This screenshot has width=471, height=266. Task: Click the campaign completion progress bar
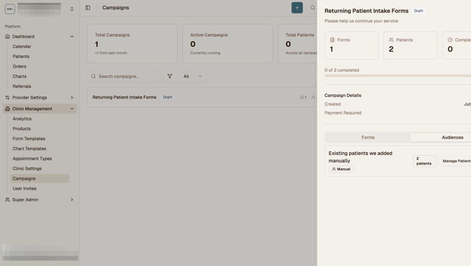point(397,76)
